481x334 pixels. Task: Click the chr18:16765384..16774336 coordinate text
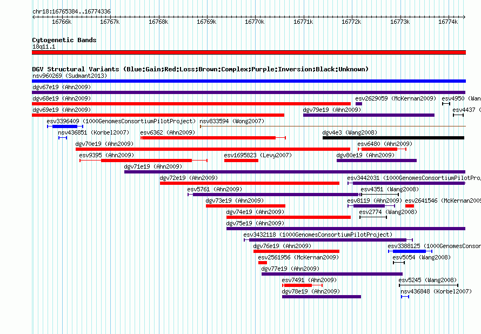pos(71,11)
